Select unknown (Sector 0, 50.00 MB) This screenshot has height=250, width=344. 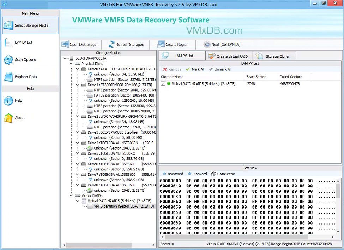(118, 138)
